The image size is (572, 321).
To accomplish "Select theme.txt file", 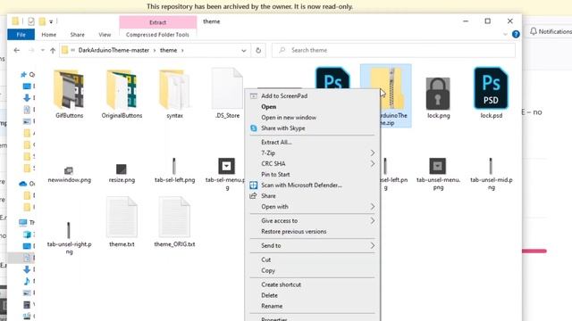I will [x=122, y=222].
